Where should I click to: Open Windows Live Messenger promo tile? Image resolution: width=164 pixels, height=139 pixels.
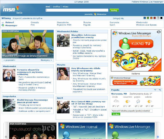click(x=131, y=131)
